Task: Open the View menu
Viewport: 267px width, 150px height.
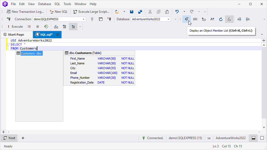Action: 31,4
